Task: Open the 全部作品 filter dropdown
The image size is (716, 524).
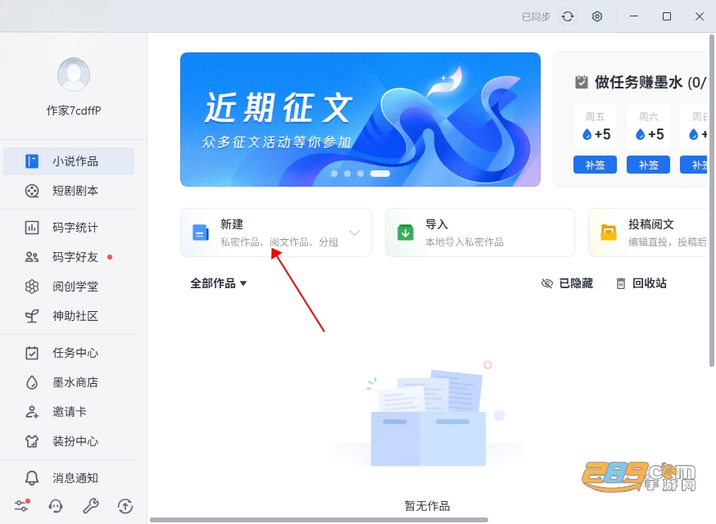Action: click(x=218, y=283)
